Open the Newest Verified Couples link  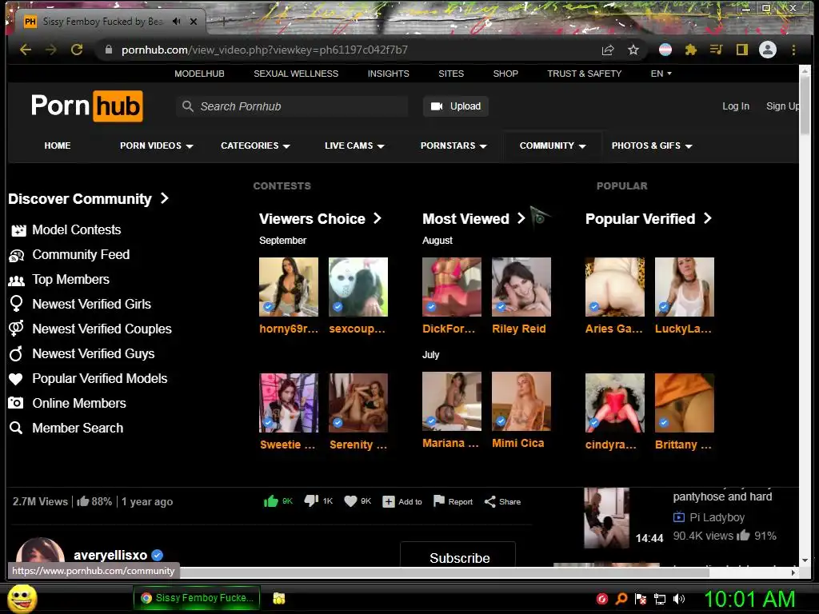point(102,329)
